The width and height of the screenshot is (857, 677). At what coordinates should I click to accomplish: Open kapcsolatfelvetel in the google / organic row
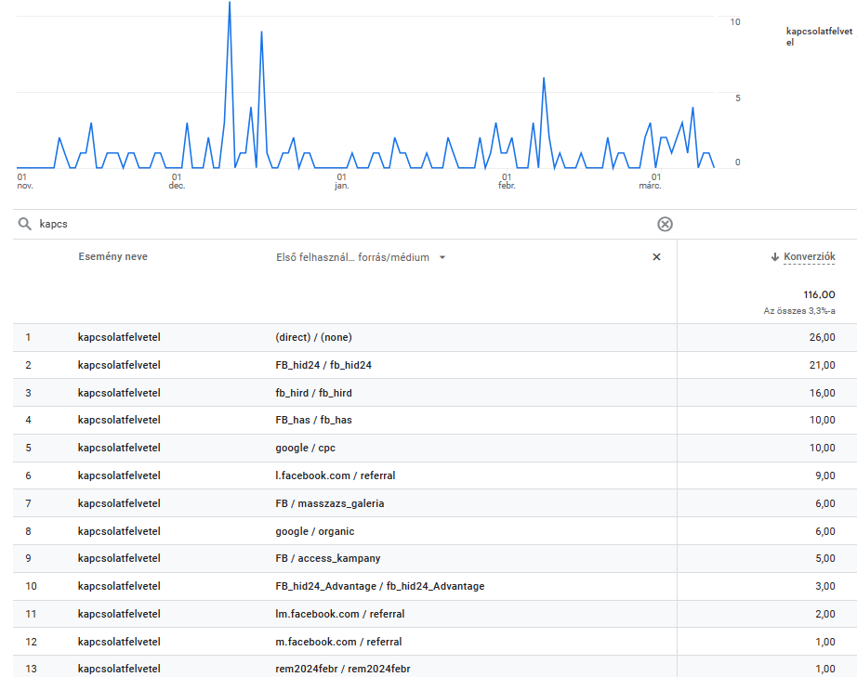pyautogui.click(x=119, y=531)
